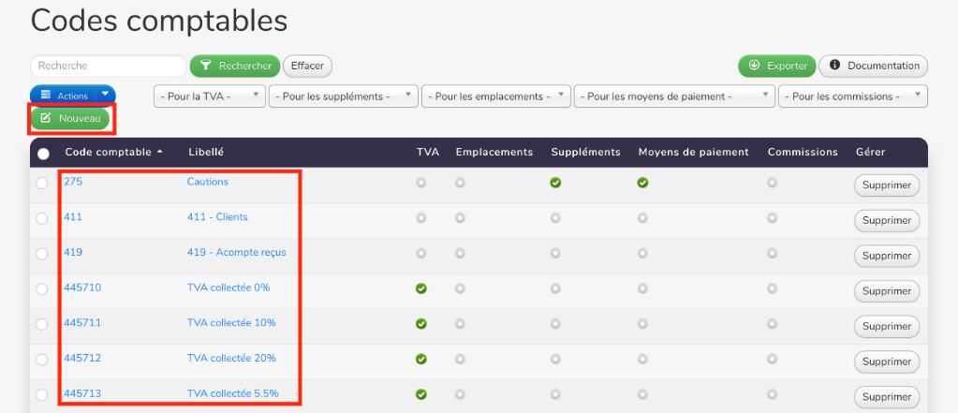
Task: Click TVA green checkmark for code 445712
Action: [421, 359]
